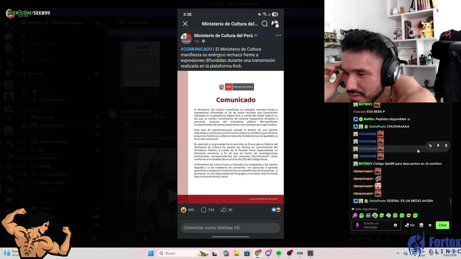
Task: View the 495 reactions on the post
Action: [188, 210]
